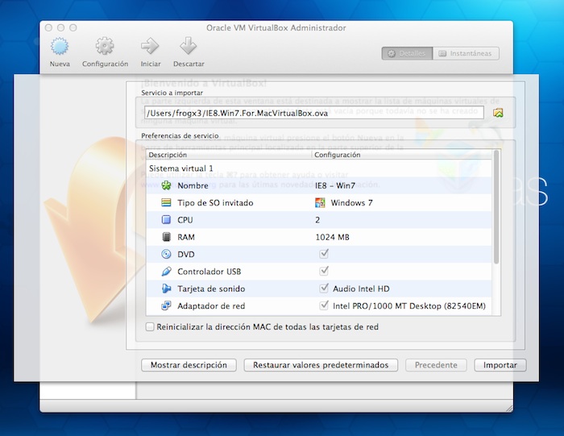Click the browse folder icon beside file path
This screenshot has height=436, width=564.
(498, 113)
